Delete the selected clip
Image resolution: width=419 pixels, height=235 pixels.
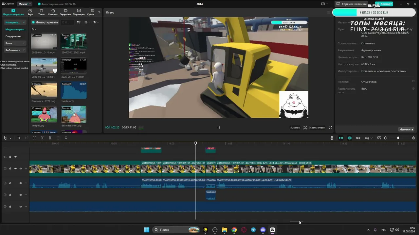[x=58, y=138]
